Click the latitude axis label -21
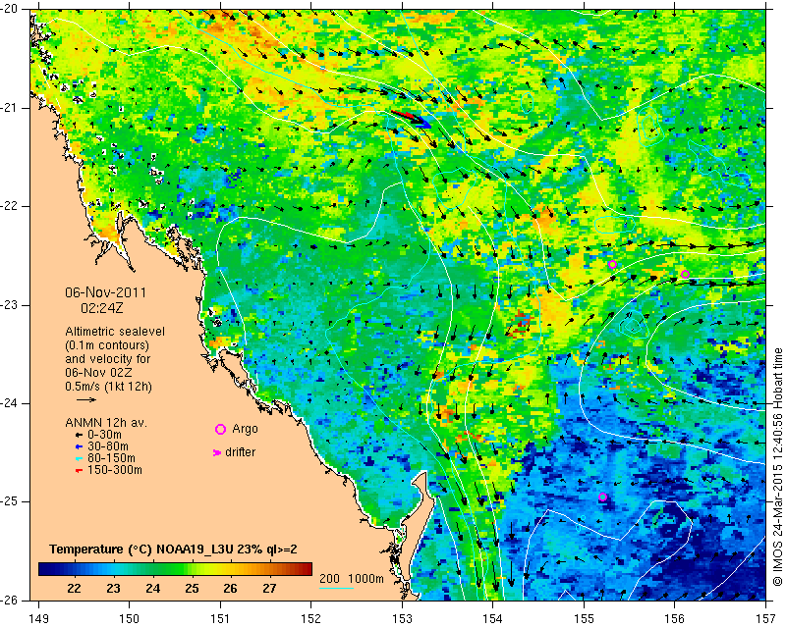Image resolution: width=786 pixels, height=628 pixels. click(10, 108)
